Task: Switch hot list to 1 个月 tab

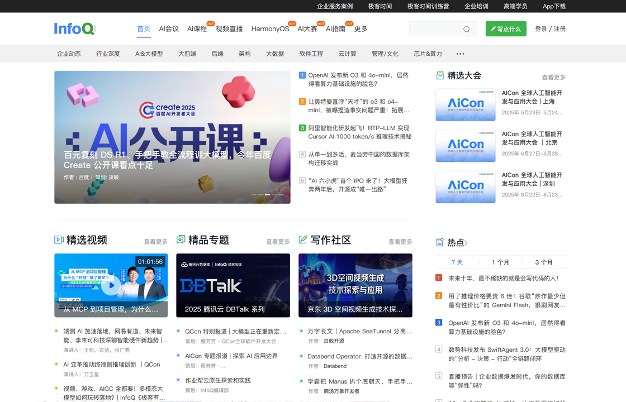Action: click(500, 262)
